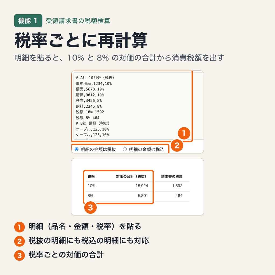Click the 15,924 total cell

142,186
